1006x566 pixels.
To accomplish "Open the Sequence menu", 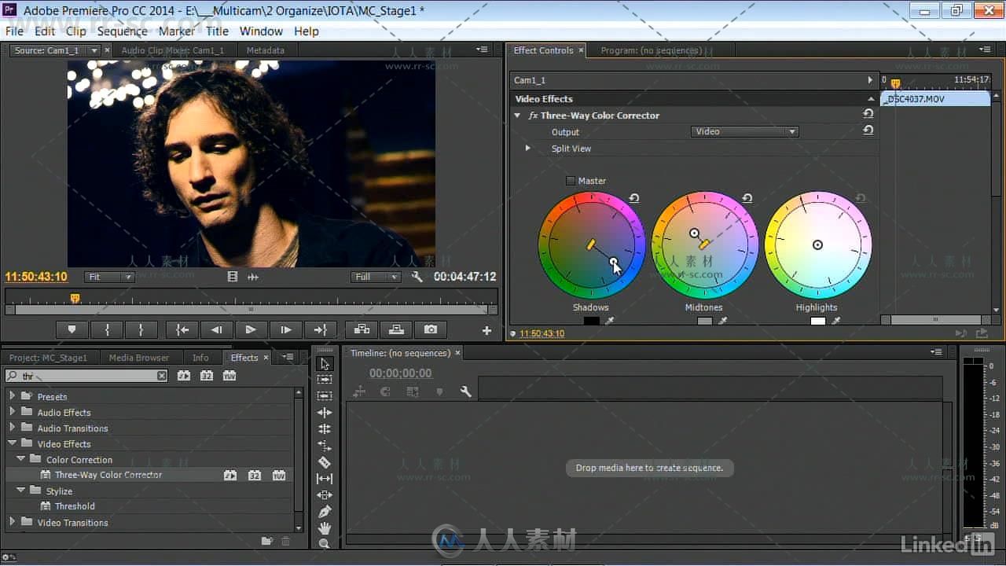I will pyautogui.click(x=122, y=31).
